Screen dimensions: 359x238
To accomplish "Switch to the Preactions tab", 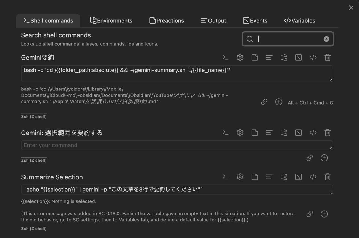I will (167, 20).
